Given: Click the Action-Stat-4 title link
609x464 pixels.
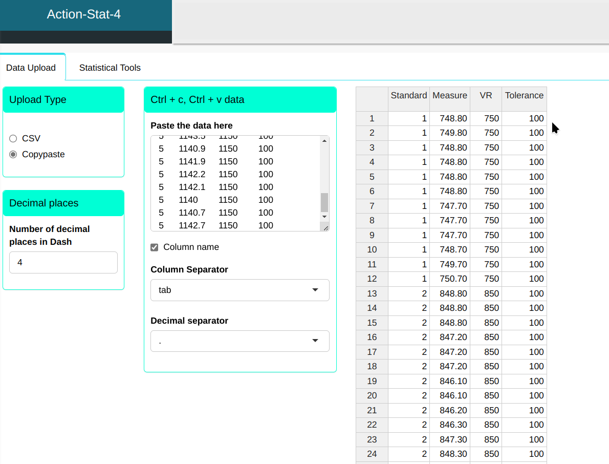Looking at the screenshot, I should click(84, 14).
